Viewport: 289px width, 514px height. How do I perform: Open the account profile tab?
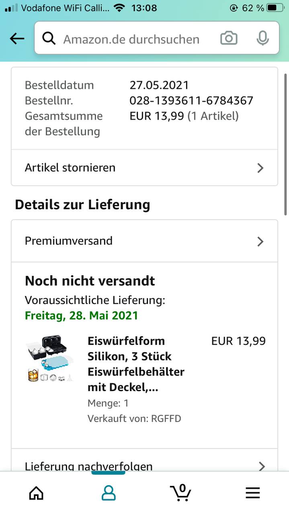click(x=109, y=493)
